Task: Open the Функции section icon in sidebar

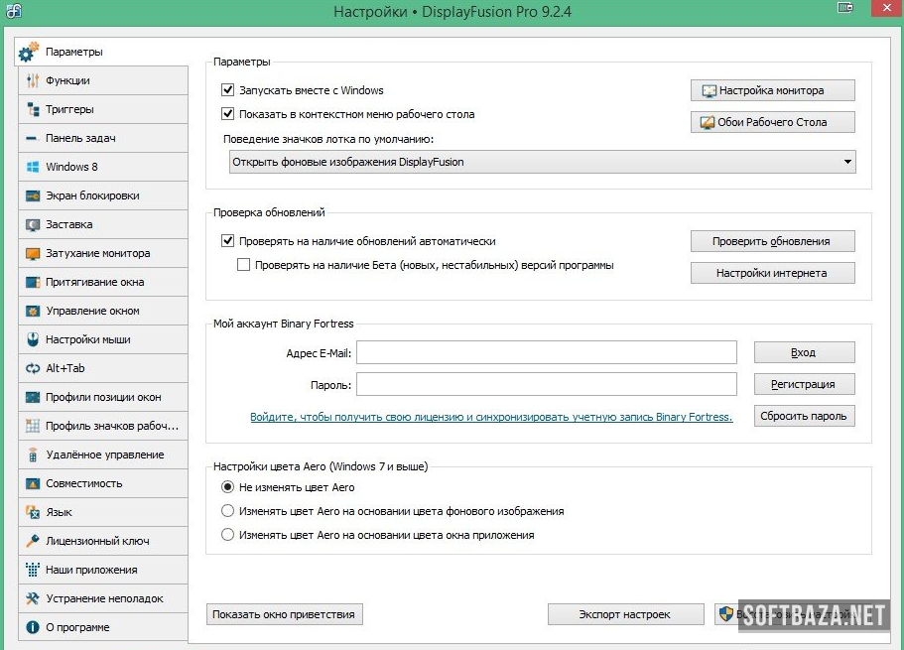Action: point(32,80)
